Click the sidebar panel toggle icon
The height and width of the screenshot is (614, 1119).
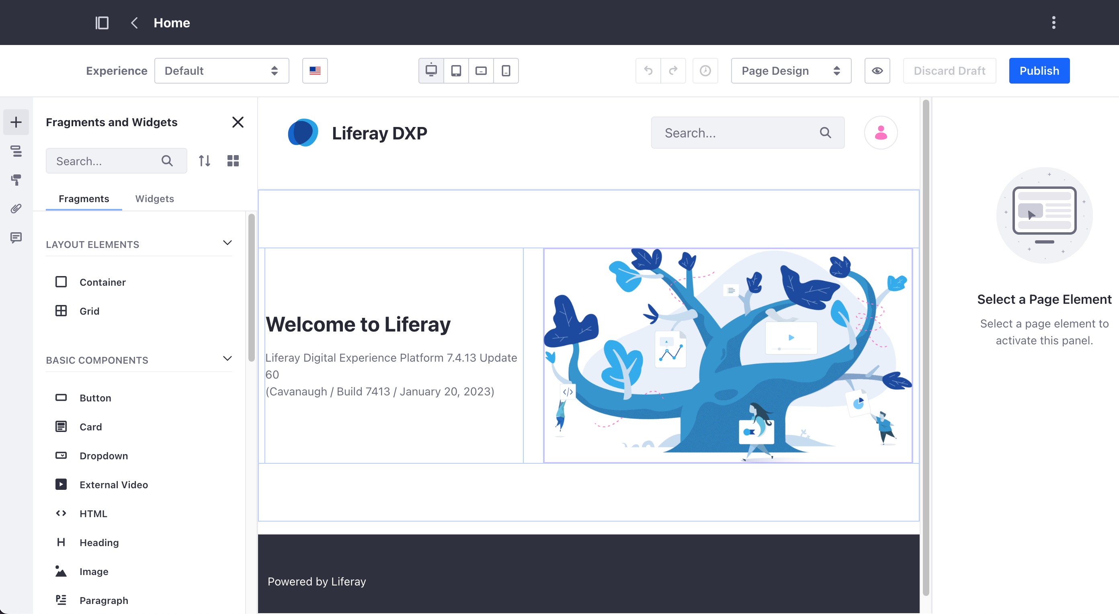coord(101,22)
